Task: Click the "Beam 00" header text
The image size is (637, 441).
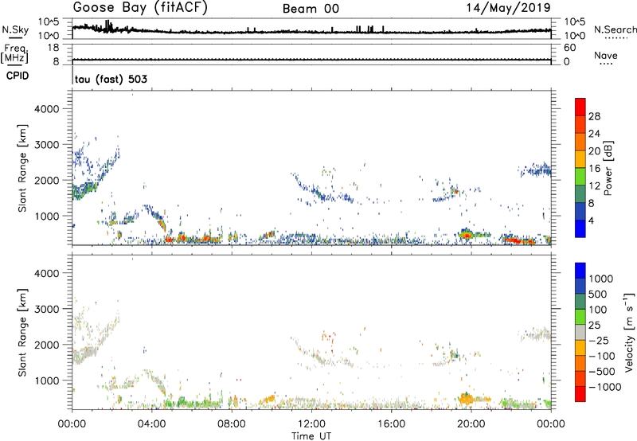Action: coord(311,9)
